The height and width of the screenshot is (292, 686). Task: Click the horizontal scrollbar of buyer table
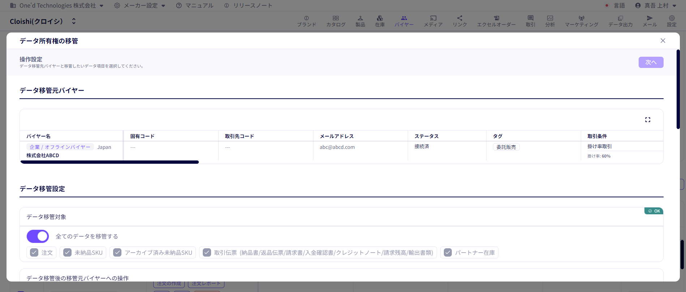point(110,162)
